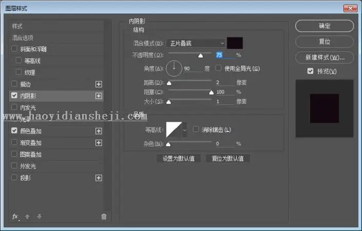Screen dimensions: 362x231
Task: Close the 图层样式 dialog
Action: 350,8
